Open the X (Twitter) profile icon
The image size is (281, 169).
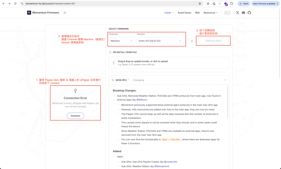(237, 13)
